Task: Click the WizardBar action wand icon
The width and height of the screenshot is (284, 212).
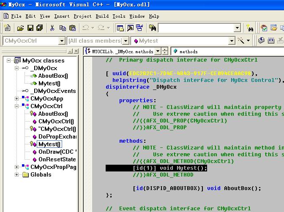Action: click(241, 41)
